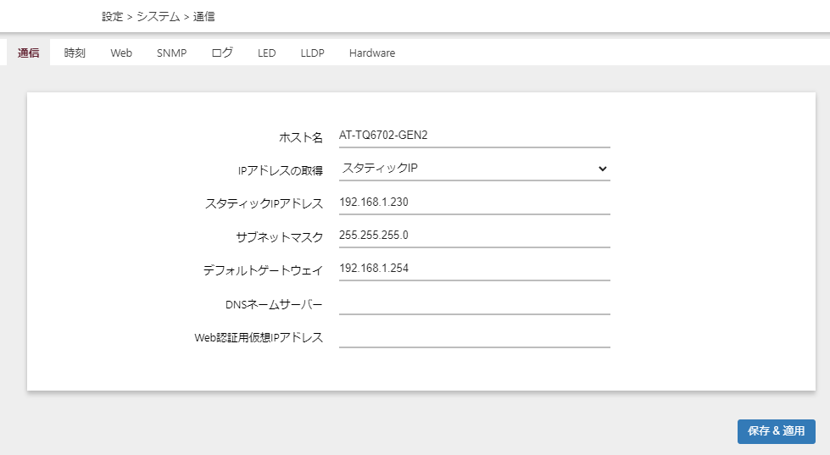Switch to the LLDP tab

click(x=312, y=53)
